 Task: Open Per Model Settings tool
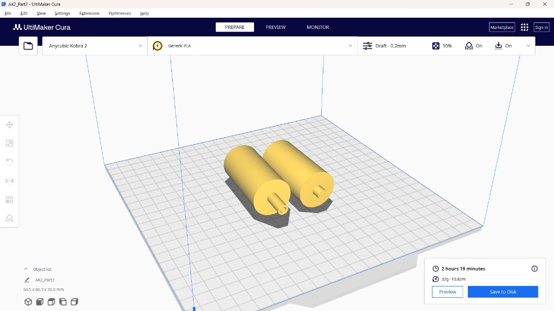pos(10,200)
